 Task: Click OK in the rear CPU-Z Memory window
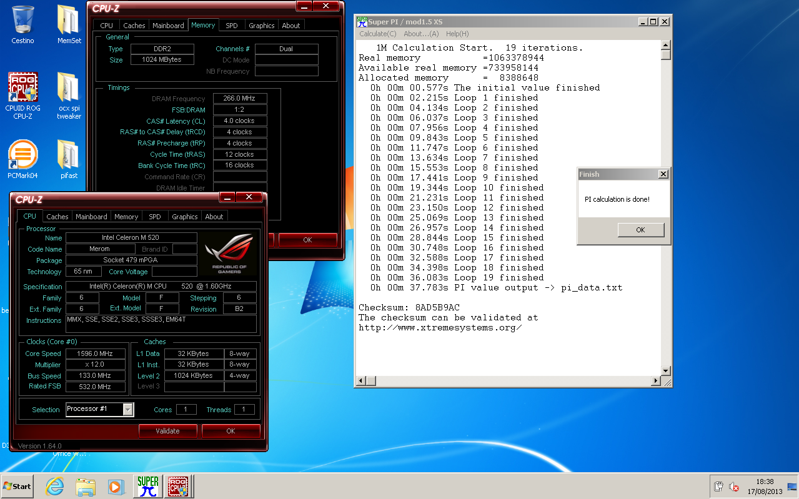pyautogui.click(x=307, y=240)
